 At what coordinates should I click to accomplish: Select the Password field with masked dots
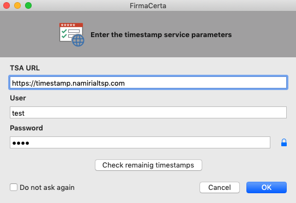(x=140, y=142)
